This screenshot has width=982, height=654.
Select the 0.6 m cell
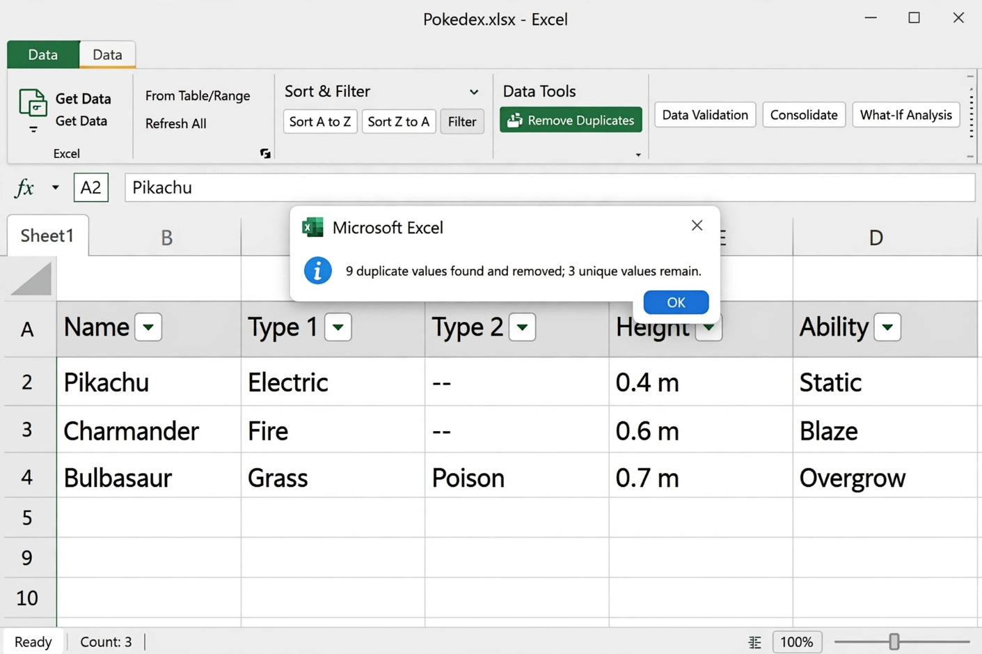pos(701,430)
